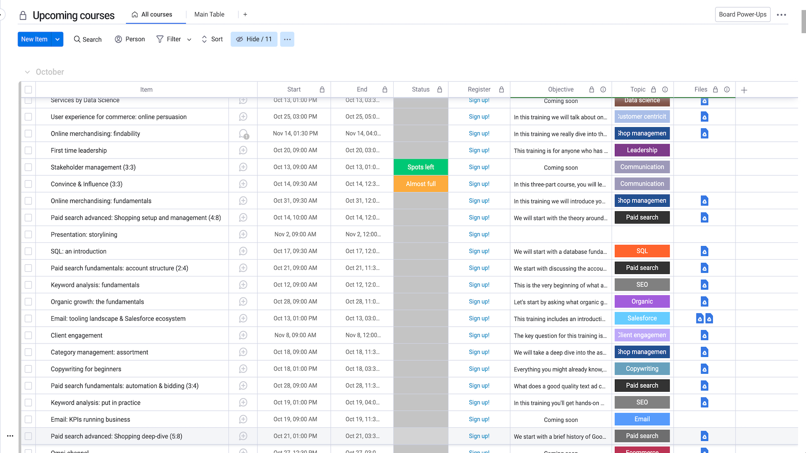
Task: Click the Hide / 11 eye icon
Action: pyautogui.click(x=240, y=39)
